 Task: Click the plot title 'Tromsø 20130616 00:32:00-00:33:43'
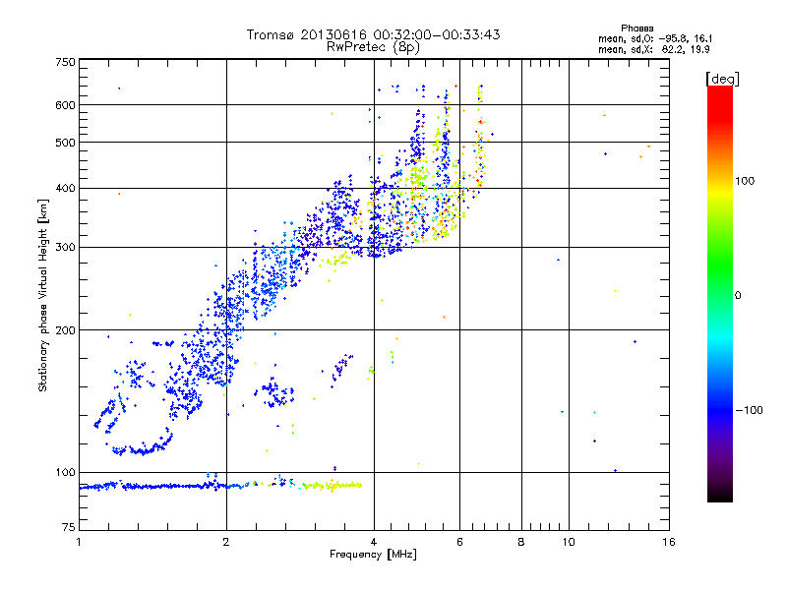374,35
